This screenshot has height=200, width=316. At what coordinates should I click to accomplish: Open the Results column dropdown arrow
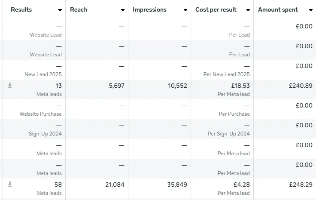(x=60, y=10)
